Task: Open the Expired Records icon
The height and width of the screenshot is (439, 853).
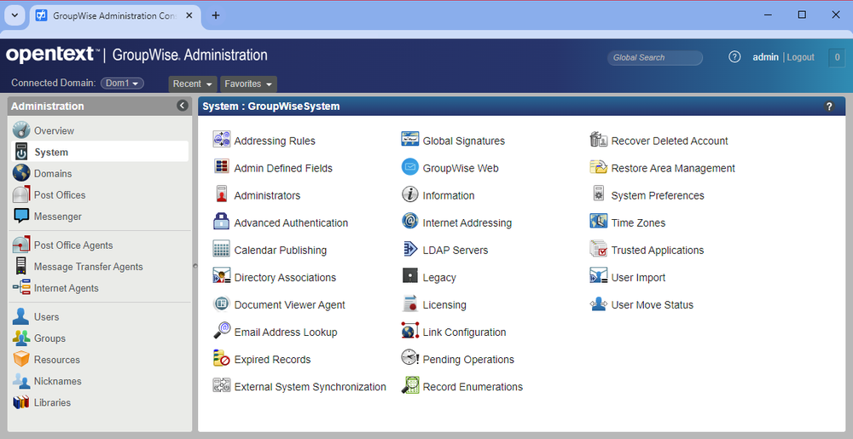Action: click(x=222, y=358)
